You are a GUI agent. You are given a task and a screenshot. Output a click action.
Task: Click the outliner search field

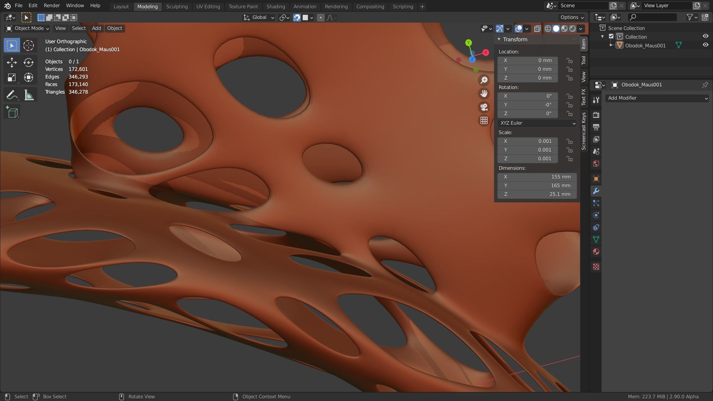coord(652,17)
